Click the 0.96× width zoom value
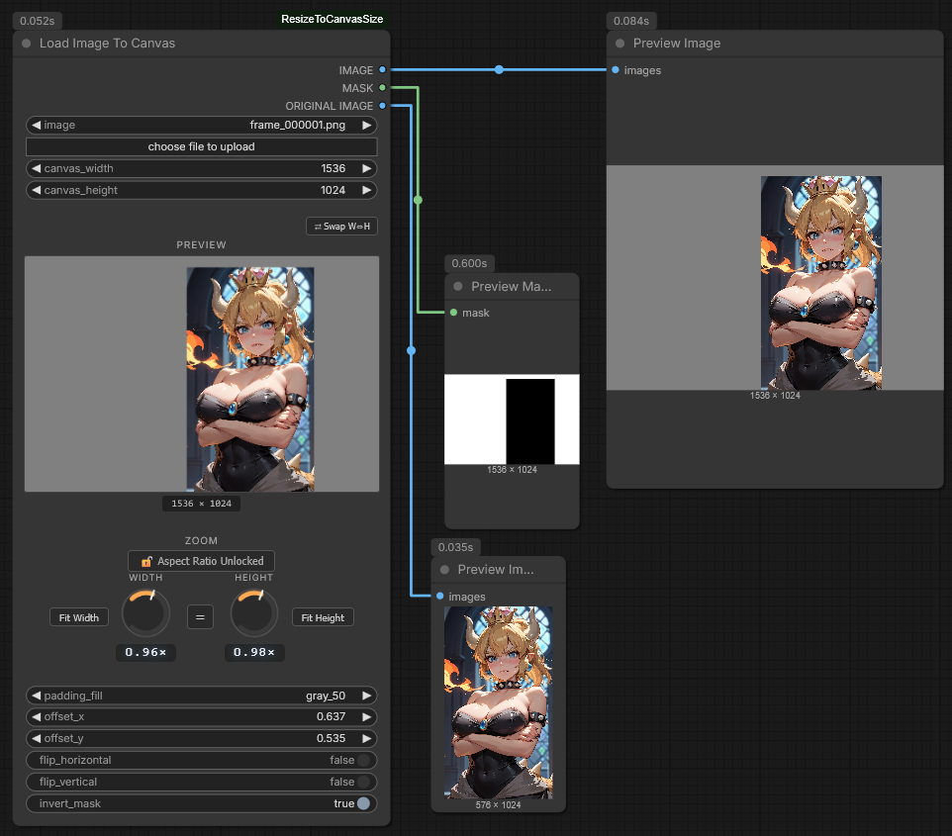This screenshot has height=836, width=952. click(x=145, y=653)
